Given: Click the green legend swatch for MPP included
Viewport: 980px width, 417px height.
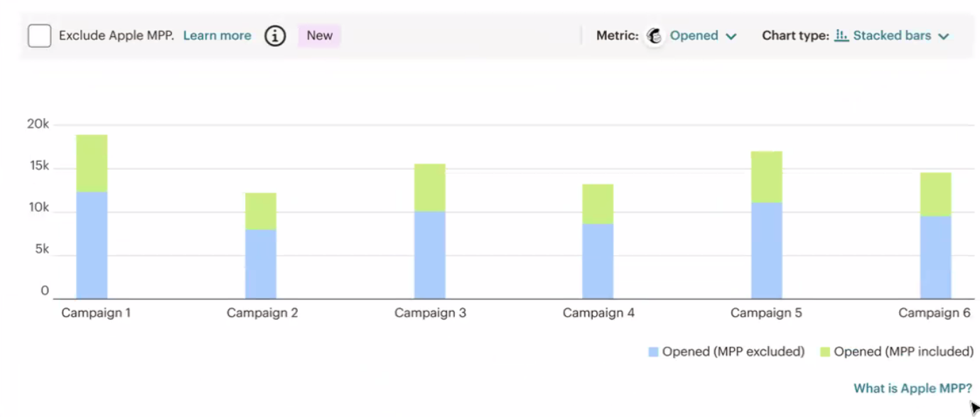Looking at the screenshot, I should pyautogui.click(x=824, y=352).
